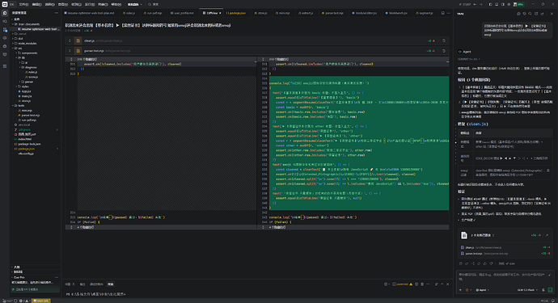The height and width of the screenshot is (303, 558).
Task: Click thumbs up on agent response
Action: 485,264
